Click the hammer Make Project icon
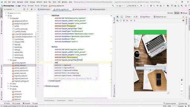 click(x=113, y=6)
